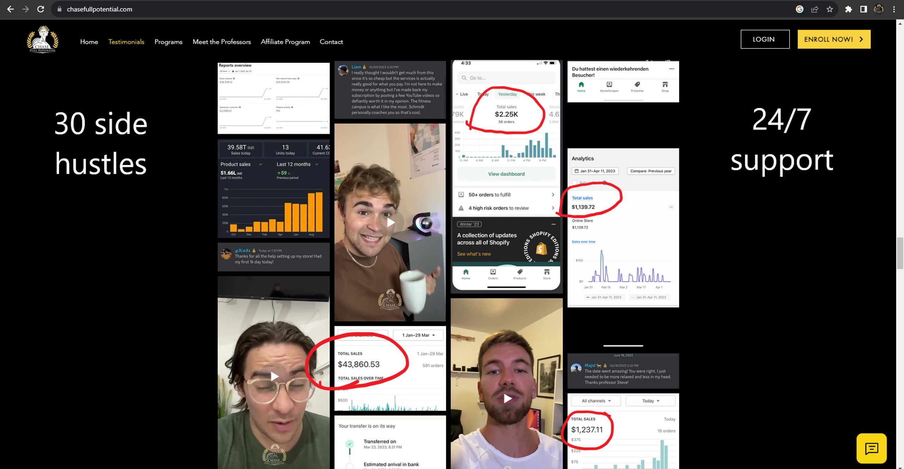Click the '39.58T INR' sales today value

[240, 147]
